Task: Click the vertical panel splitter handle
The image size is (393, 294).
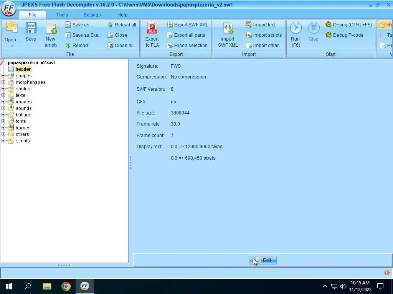Action: [130, 163]
